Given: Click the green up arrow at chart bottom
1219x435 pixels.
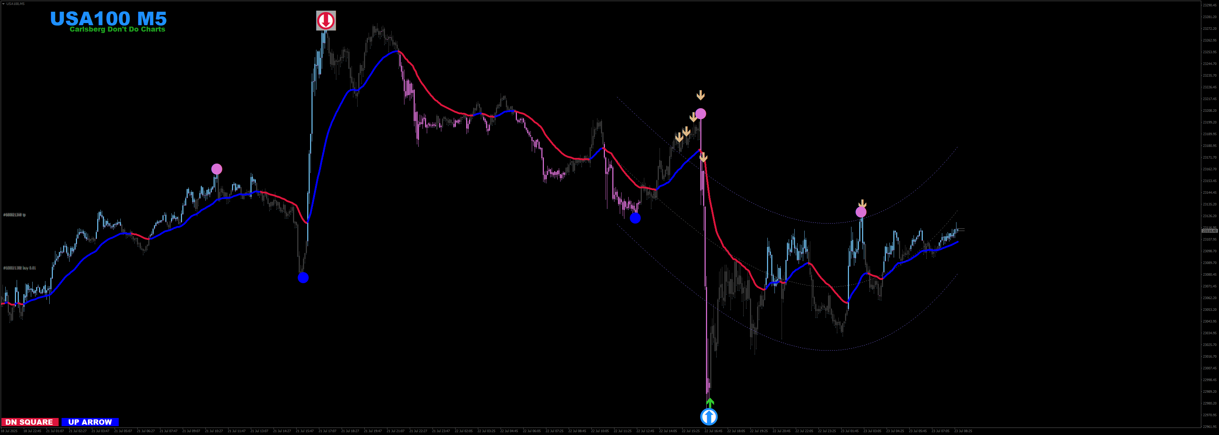Looking at the screenshot, I should coord(710,402).
